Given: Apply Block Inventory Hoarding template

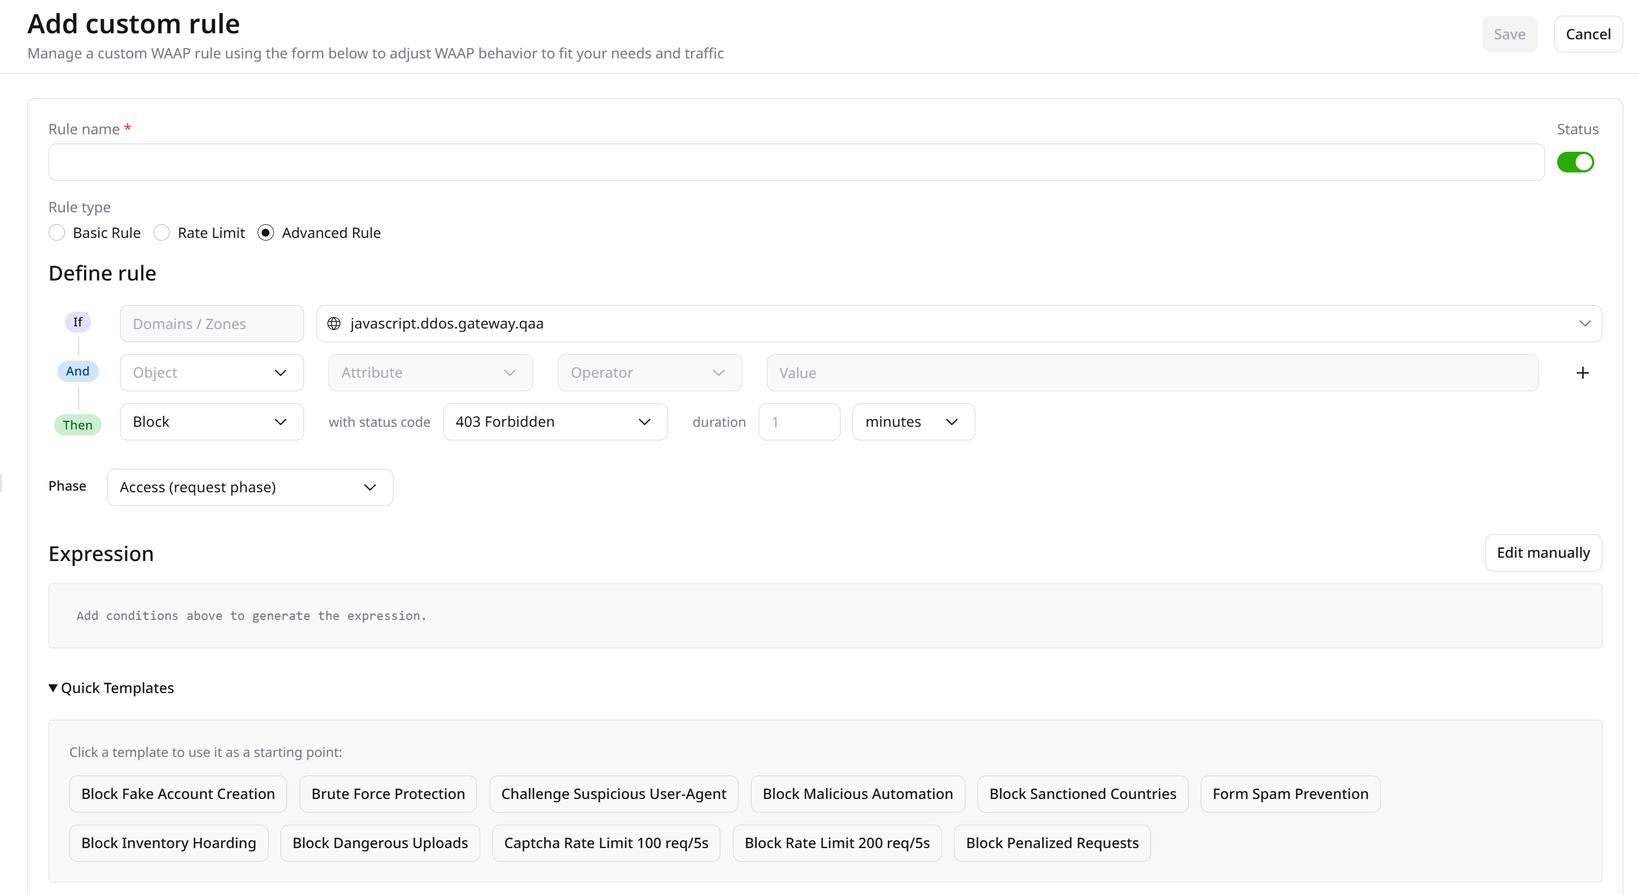Looking at the screenshot, I should (169, 844).
